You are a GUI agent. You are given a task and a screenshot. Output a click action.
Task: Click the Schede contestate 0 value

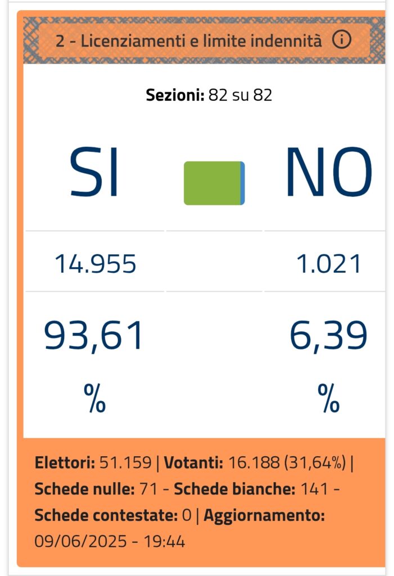187,515
